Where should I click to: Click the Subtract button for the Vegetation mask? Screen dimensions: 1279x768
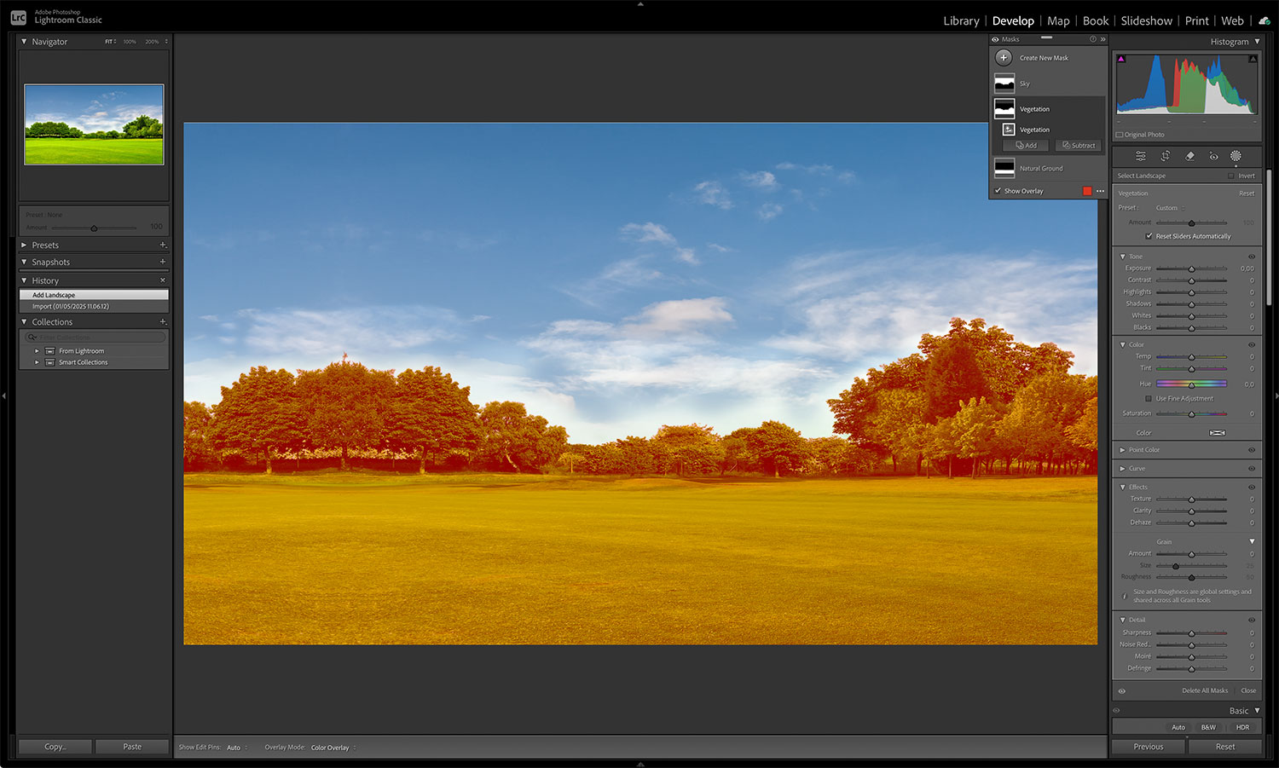[1078, 145]
